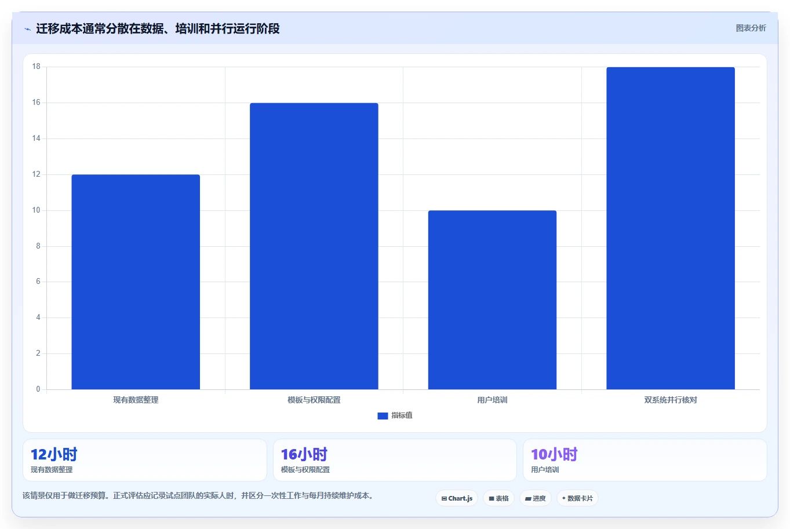The height and width of the screenshot is (529, 790).
Task: Click the 用户培训 x-axis label
Action: pyautogui.click(x=492, y=400)
